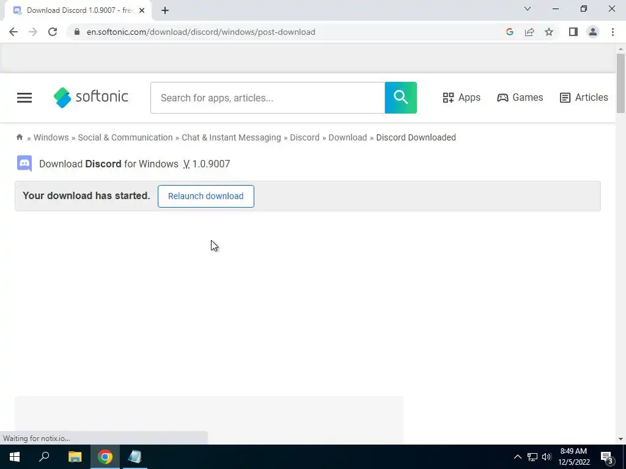The height and width of the screenshot is (469, 626).
Task: Click the Softonic logo
Action: coord(90,97)
